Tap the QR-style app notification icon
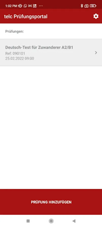 pos(35,6)
